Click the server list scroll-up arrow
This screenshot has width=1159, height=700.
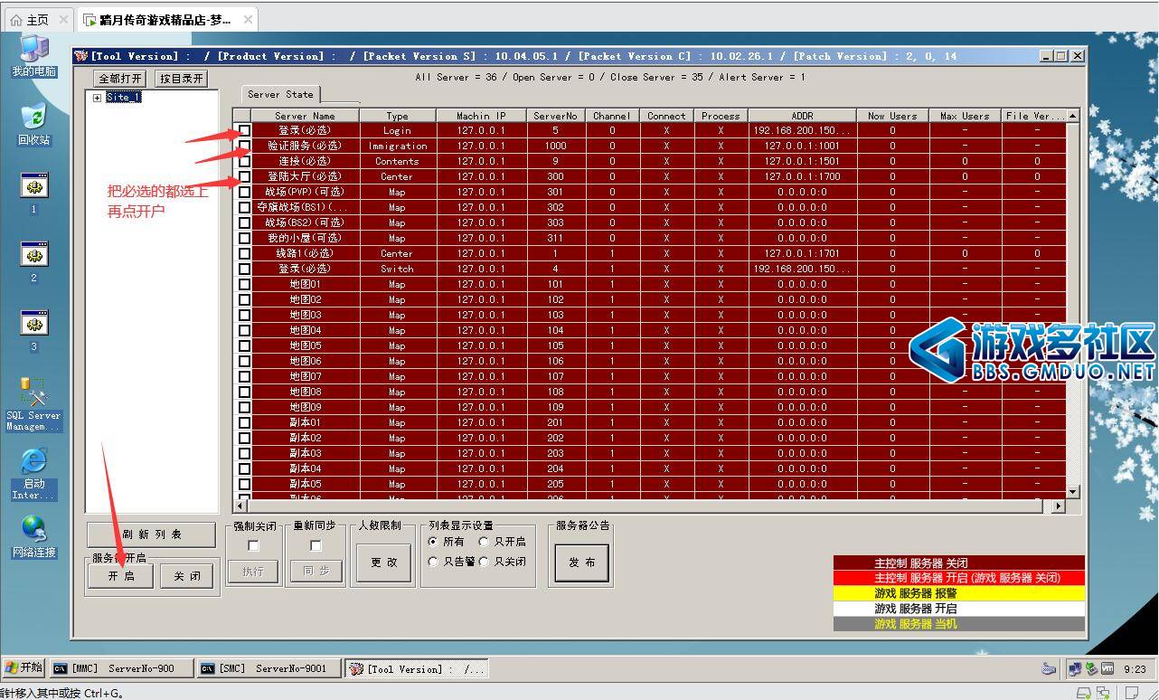(1073, 116)
